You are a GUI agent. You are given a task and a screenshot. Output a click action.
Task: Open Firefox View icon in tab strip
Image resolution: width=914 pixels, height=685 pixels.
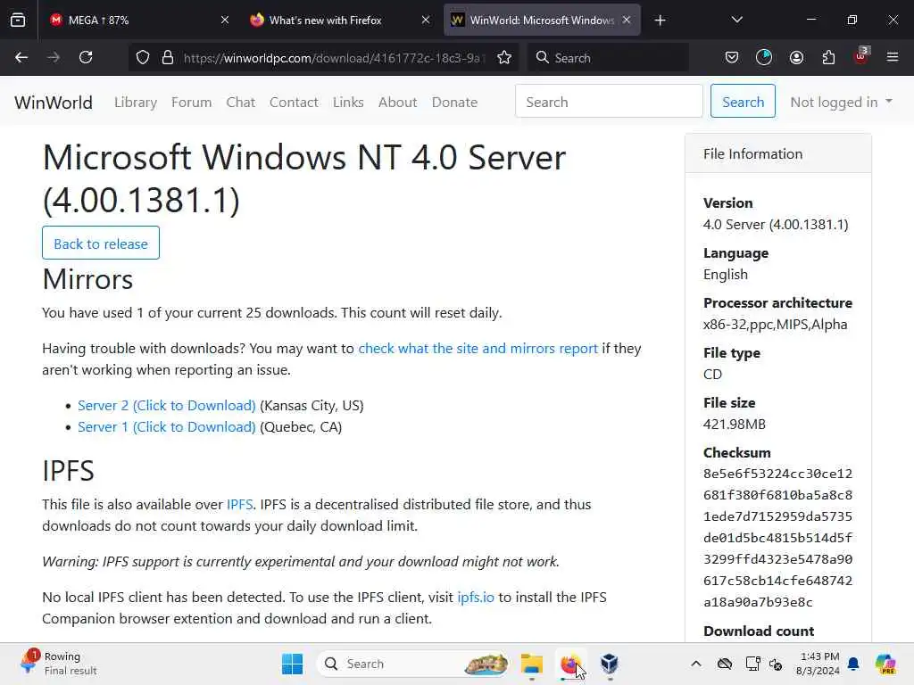click(18, 21)
